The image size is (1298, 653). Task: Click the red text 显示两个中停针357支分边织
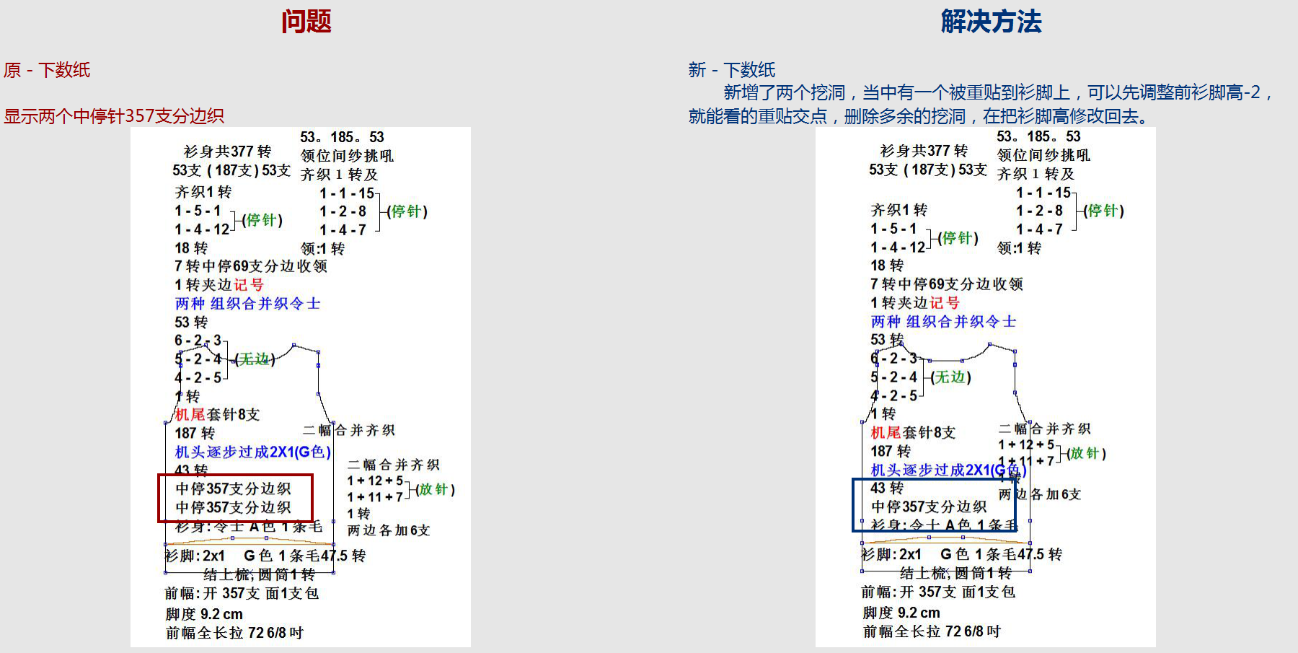[x=114, y=116]
